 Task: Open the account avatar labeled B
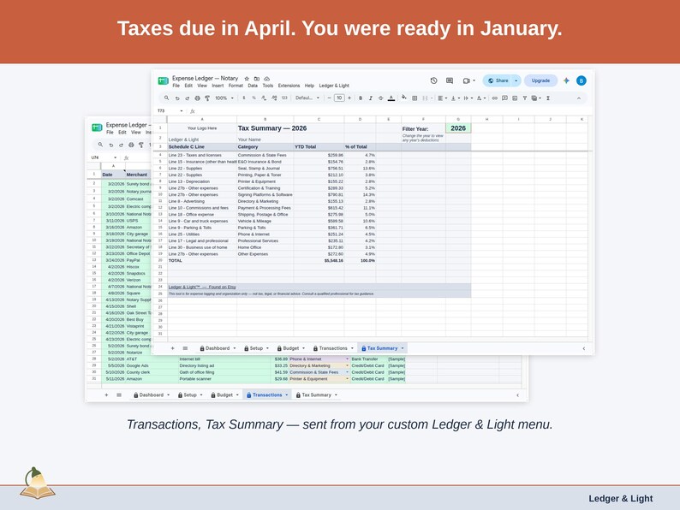582,80
